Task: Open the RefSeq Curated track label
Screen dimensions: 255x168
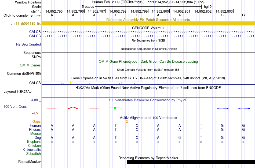Action: (28, 44)
